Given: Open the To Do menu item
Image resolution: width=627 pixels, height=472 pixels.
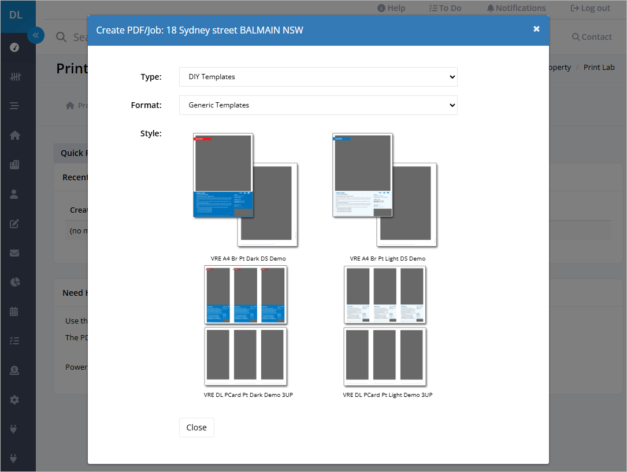Looking at the screenshot, I should (445, 8).
